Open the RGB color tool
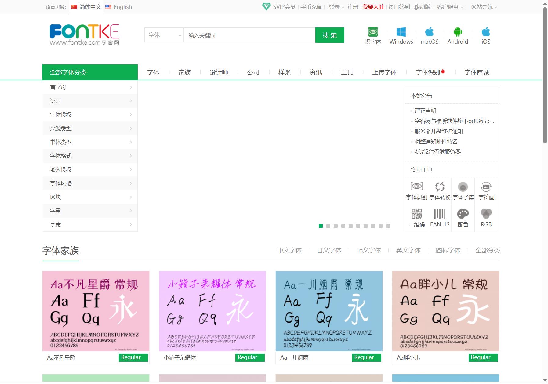This screenshot has height=384, width=548. tap(486, 214)
